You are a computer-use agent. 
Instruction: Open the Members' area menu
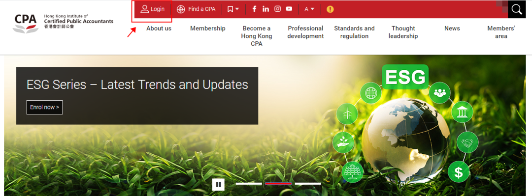coord(501,32)
